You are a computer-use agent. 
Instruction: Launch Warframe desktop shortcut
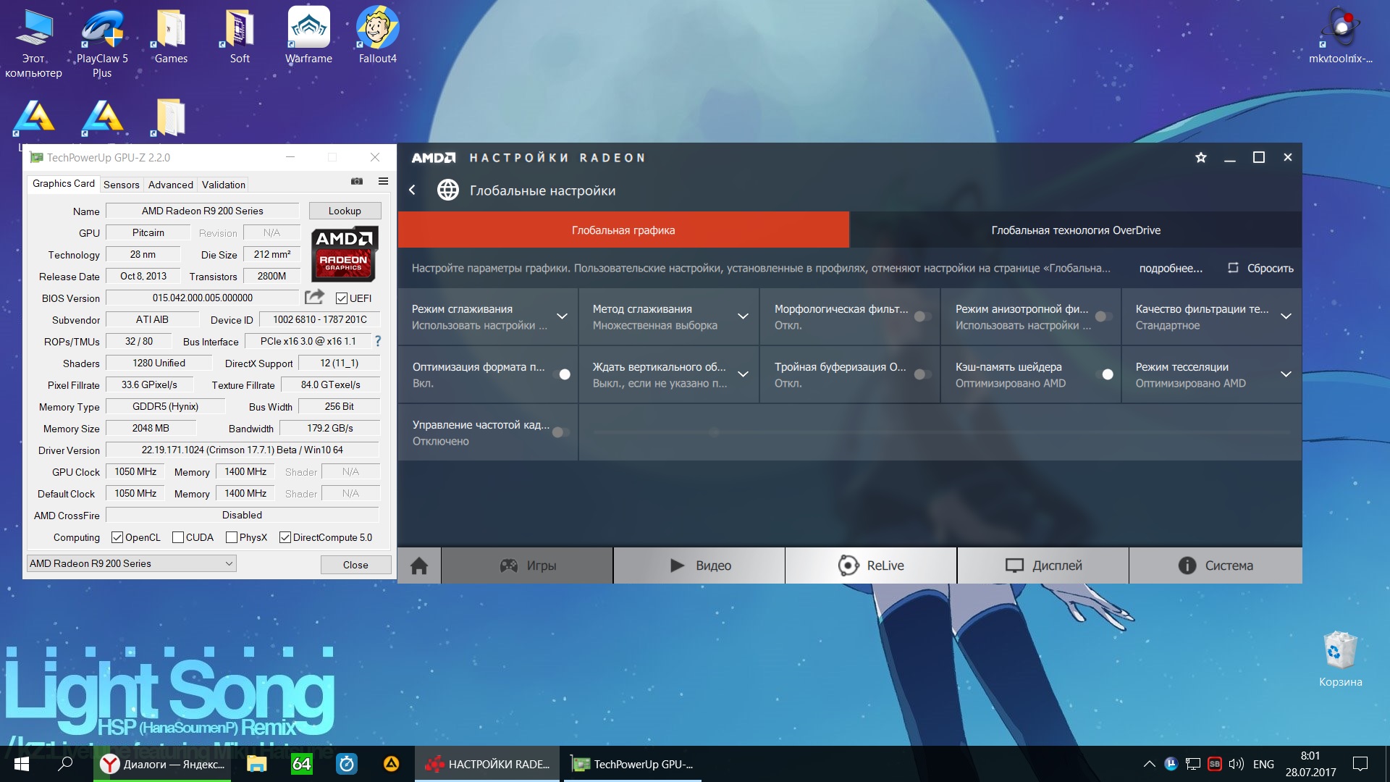(x=308, y=36)
